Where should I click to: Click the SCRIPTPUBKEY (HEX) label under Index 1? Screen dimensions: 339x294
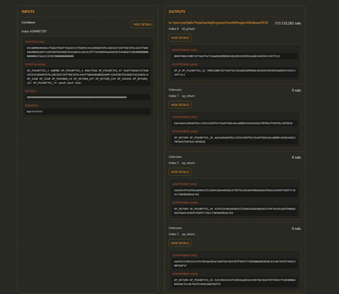coord(184,117)
